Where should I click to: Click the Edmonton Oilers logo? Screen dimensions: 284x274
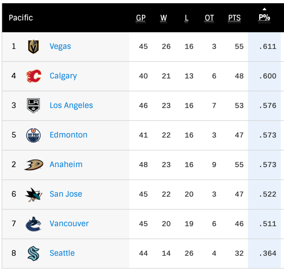pos(33,135)
